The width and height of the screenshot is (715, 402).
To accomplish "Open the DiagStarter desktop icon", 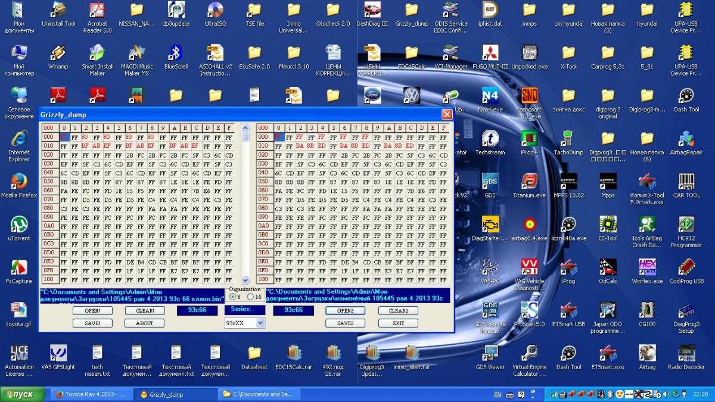I will point(490,229).
